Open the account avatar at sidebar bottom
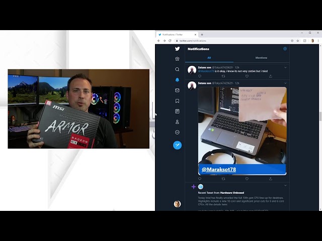Image resolution: width=322 pixels, height=241 pixels. point(177,204)
